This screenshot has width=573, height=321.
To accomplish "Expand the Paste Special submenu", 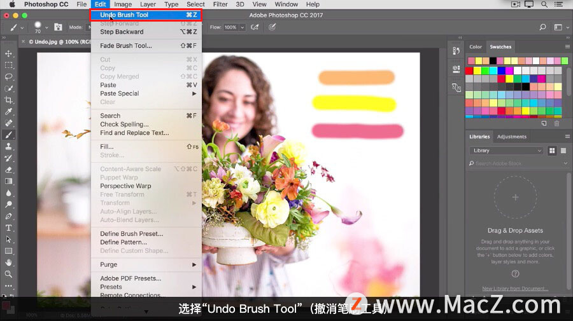I will (x=146, y=93).
